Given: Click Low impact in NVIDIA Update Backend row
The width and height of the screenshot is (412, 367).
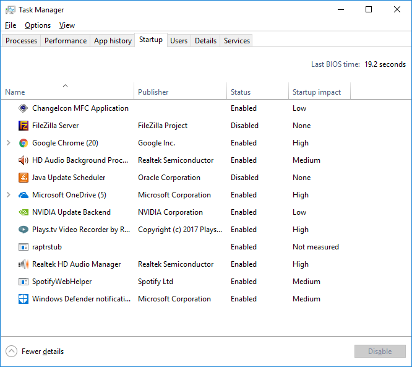Looking at the screenshot, I should [299, 212].
